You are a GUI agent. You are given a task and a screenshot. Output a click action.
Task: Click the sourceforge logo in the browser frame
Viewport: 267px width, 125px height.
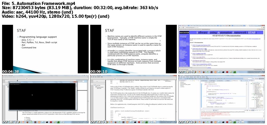coord(184,32)
